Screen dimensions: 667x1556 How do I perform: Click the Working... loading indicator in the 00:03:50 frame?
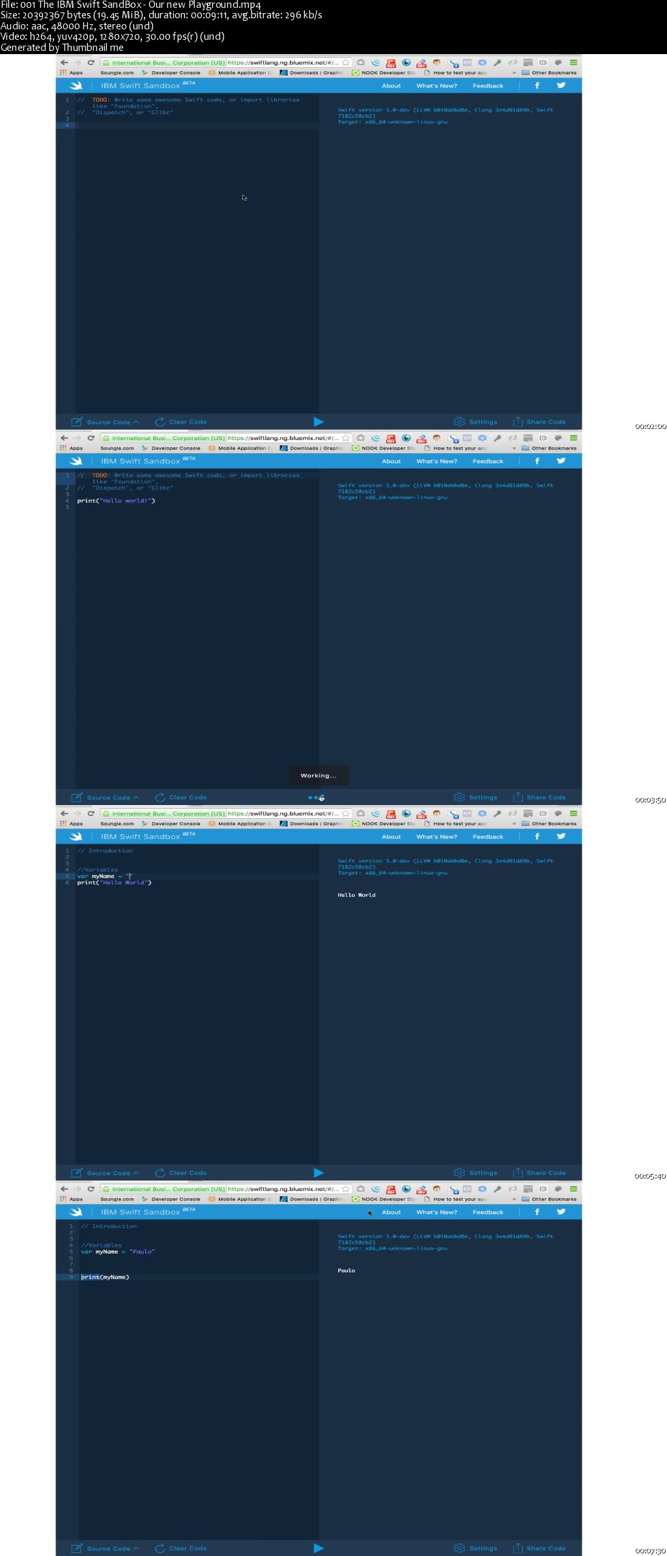coord(319,776)
